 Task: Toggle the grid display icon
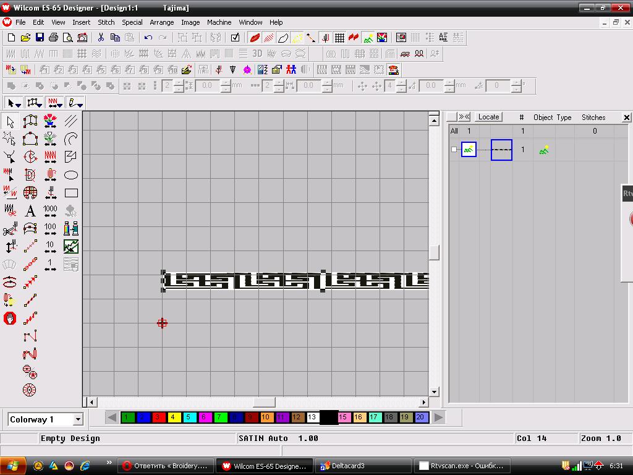point(339,38)
